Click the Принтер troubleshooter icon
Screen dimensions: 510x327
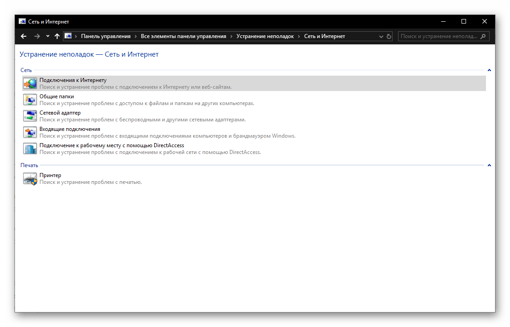29,178
